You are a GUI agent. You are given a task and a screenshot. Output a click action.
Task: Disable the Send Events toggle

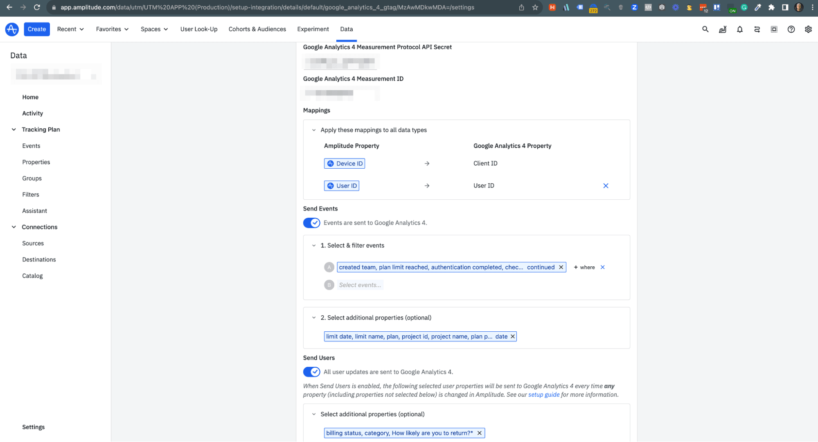[x=311, y=223]
